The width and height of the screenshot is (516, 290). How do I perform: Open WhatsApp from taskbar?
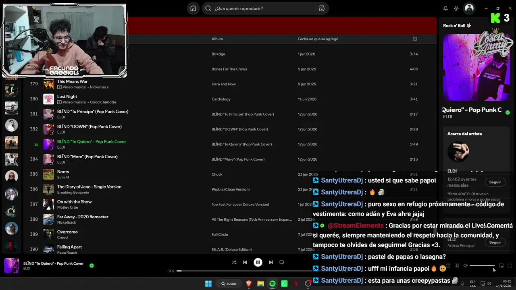284,284
